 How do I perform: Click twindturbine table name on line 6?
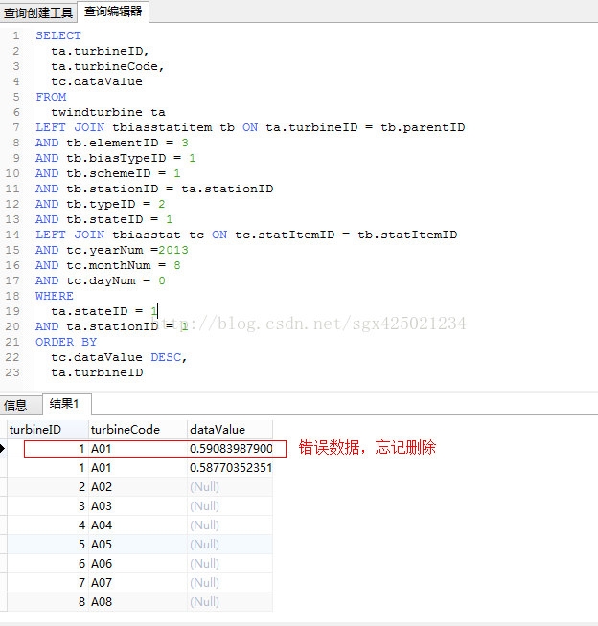[97, 112]
